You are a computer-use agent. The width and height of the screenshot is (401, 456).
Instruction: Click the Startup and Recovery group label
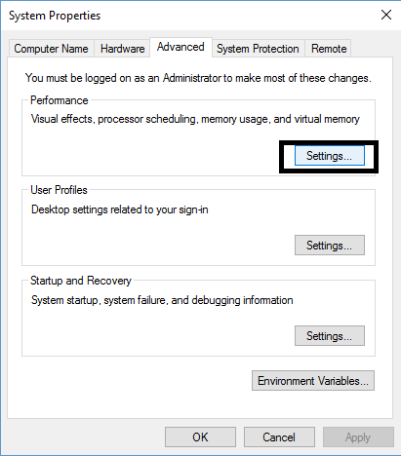[x=81, y=281]
